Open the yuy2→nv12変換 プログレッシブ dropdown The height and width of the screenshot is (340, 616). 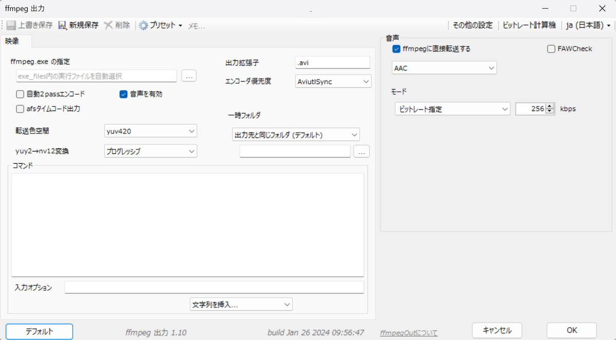pyautogui.click(x=150, y=151)
